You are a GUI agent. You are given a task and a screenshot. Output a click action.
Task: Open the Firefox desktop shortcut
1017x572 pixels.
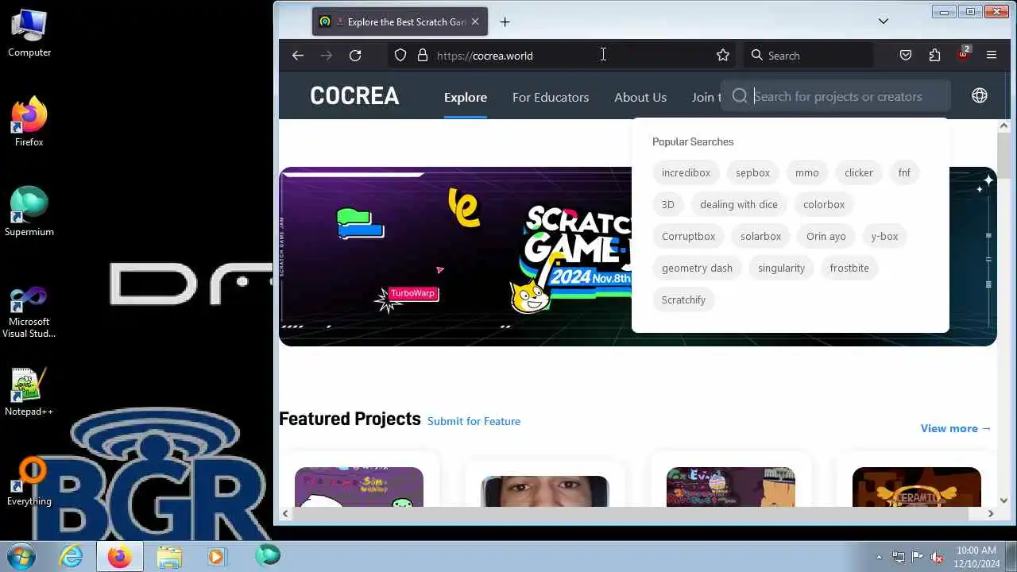point(29,122)
